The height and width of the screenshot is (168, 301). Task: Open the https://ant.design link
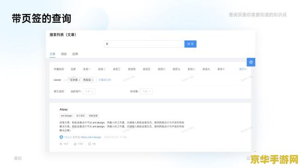[91, 137]
